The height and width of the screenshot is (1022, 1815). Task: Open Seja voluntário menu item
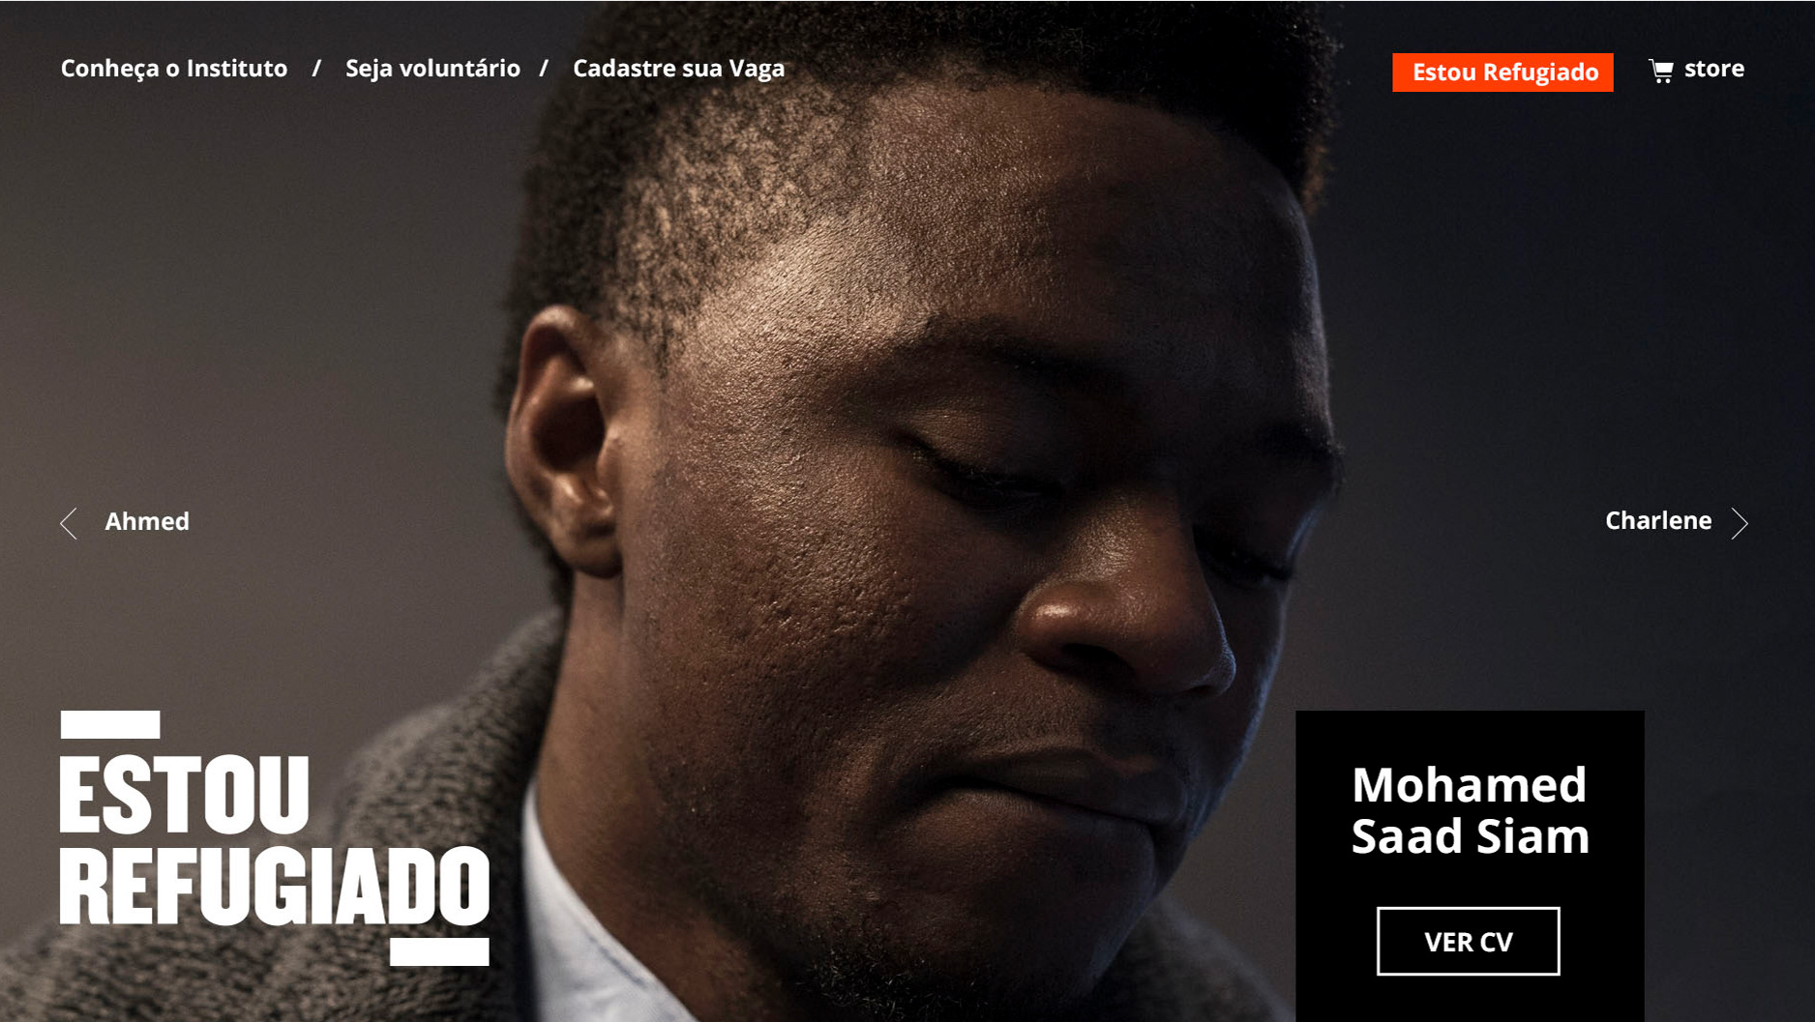[x=432, y=69]
